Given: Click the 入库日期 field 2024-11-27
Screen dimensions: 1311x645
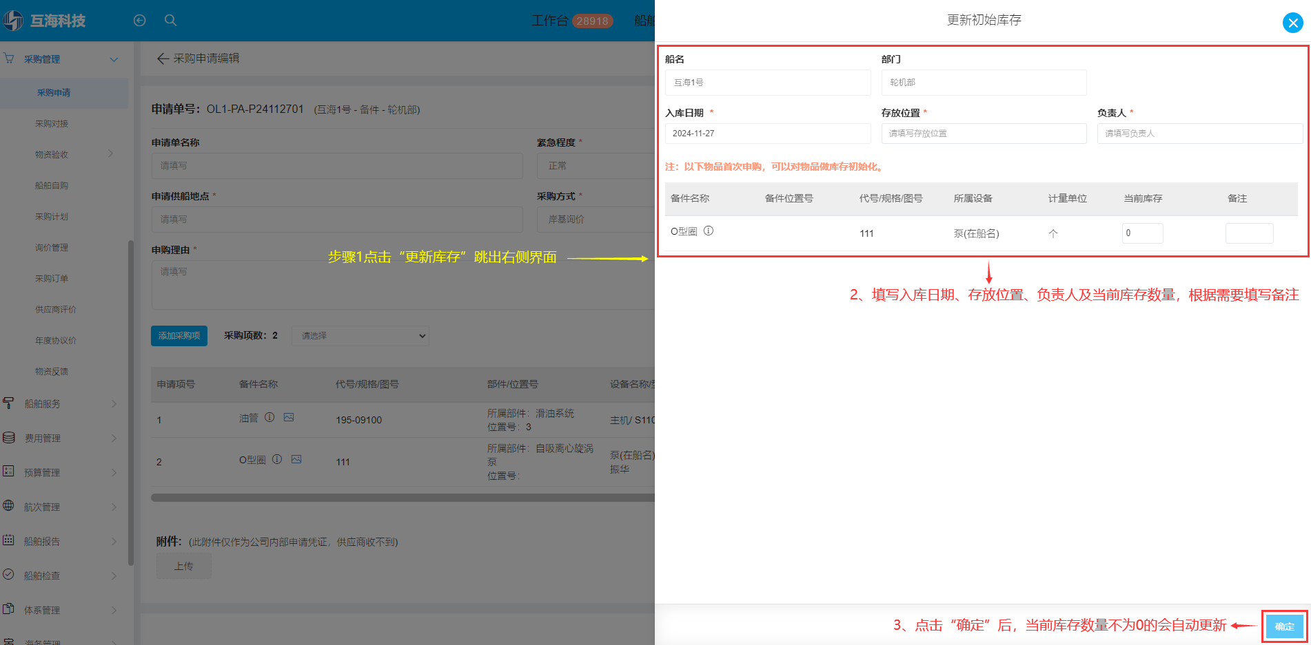Looking at the screenshot, I should pyautogui.click(x=768, y=134).
